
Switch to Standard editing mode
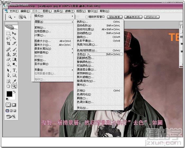[x=8, y=105]
